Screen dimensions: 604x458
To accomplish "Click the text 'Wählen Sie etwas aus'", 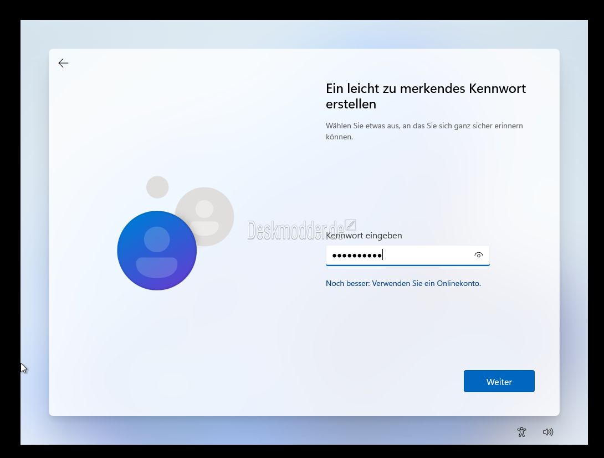I will tap(362, 126).
